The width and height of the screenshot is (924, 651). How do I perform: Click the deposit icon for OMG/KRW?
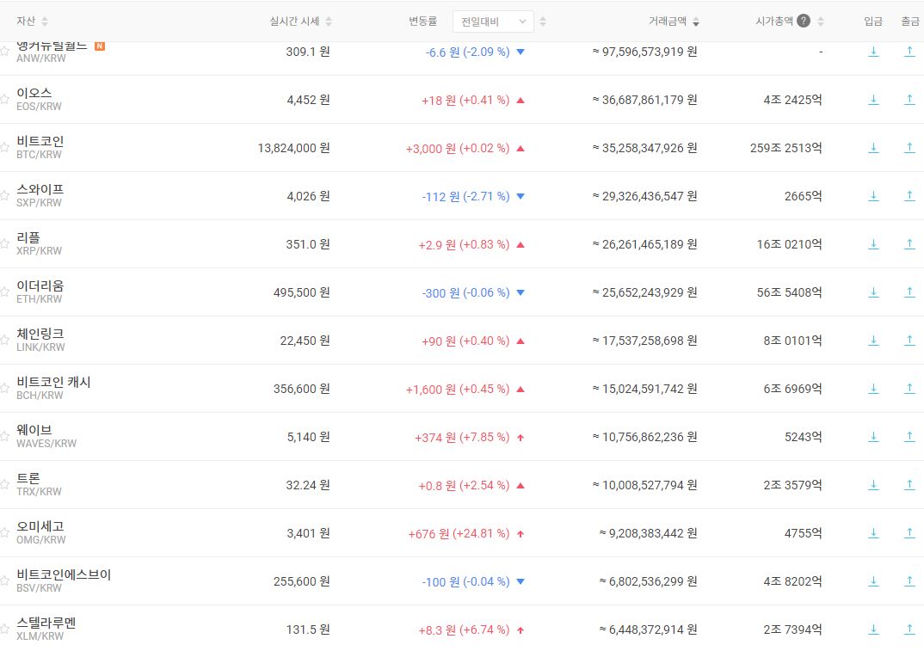(x=873, y=533)
